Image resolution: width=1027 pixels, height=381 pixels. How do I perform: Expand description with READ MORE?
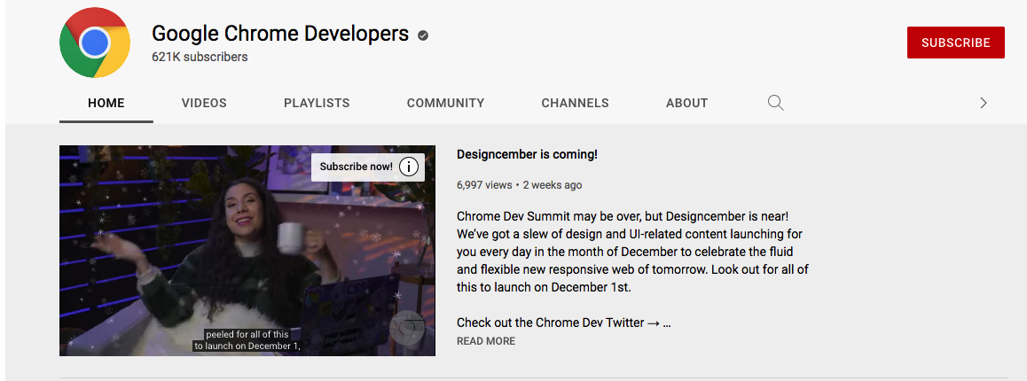click(486, 341)
